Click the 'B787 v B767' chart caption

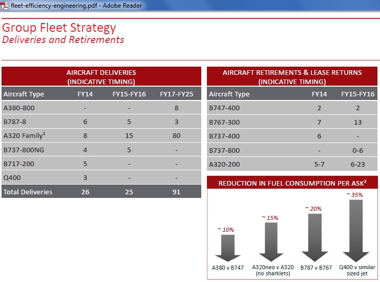point(316,268)
